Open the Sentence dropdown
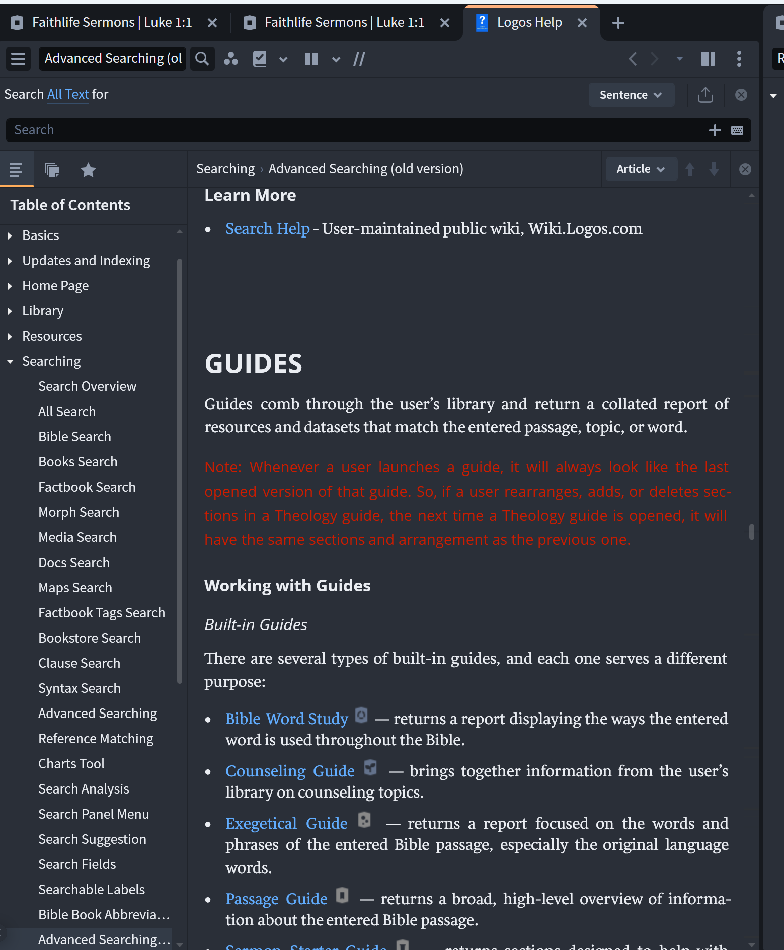 click(631, 95)
